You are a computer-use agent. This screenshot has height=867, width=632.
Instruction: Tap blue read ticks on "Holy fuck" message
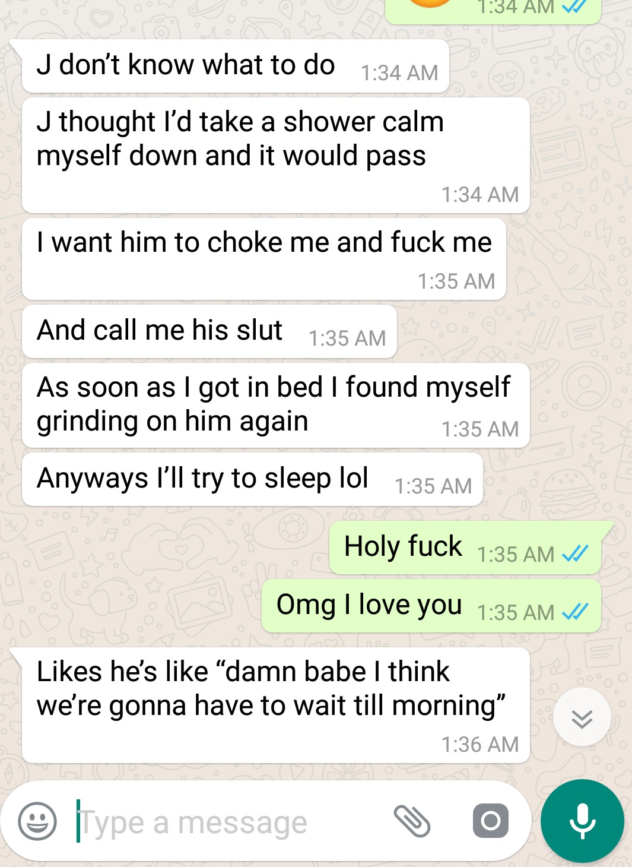click(x=574, y=553)
